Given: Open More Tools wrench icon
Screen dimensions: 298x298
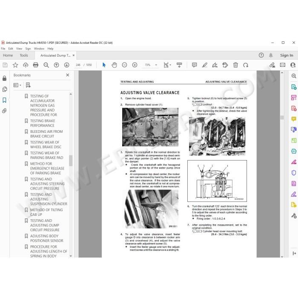Looking at the screenshot, I should click(294, 216).
